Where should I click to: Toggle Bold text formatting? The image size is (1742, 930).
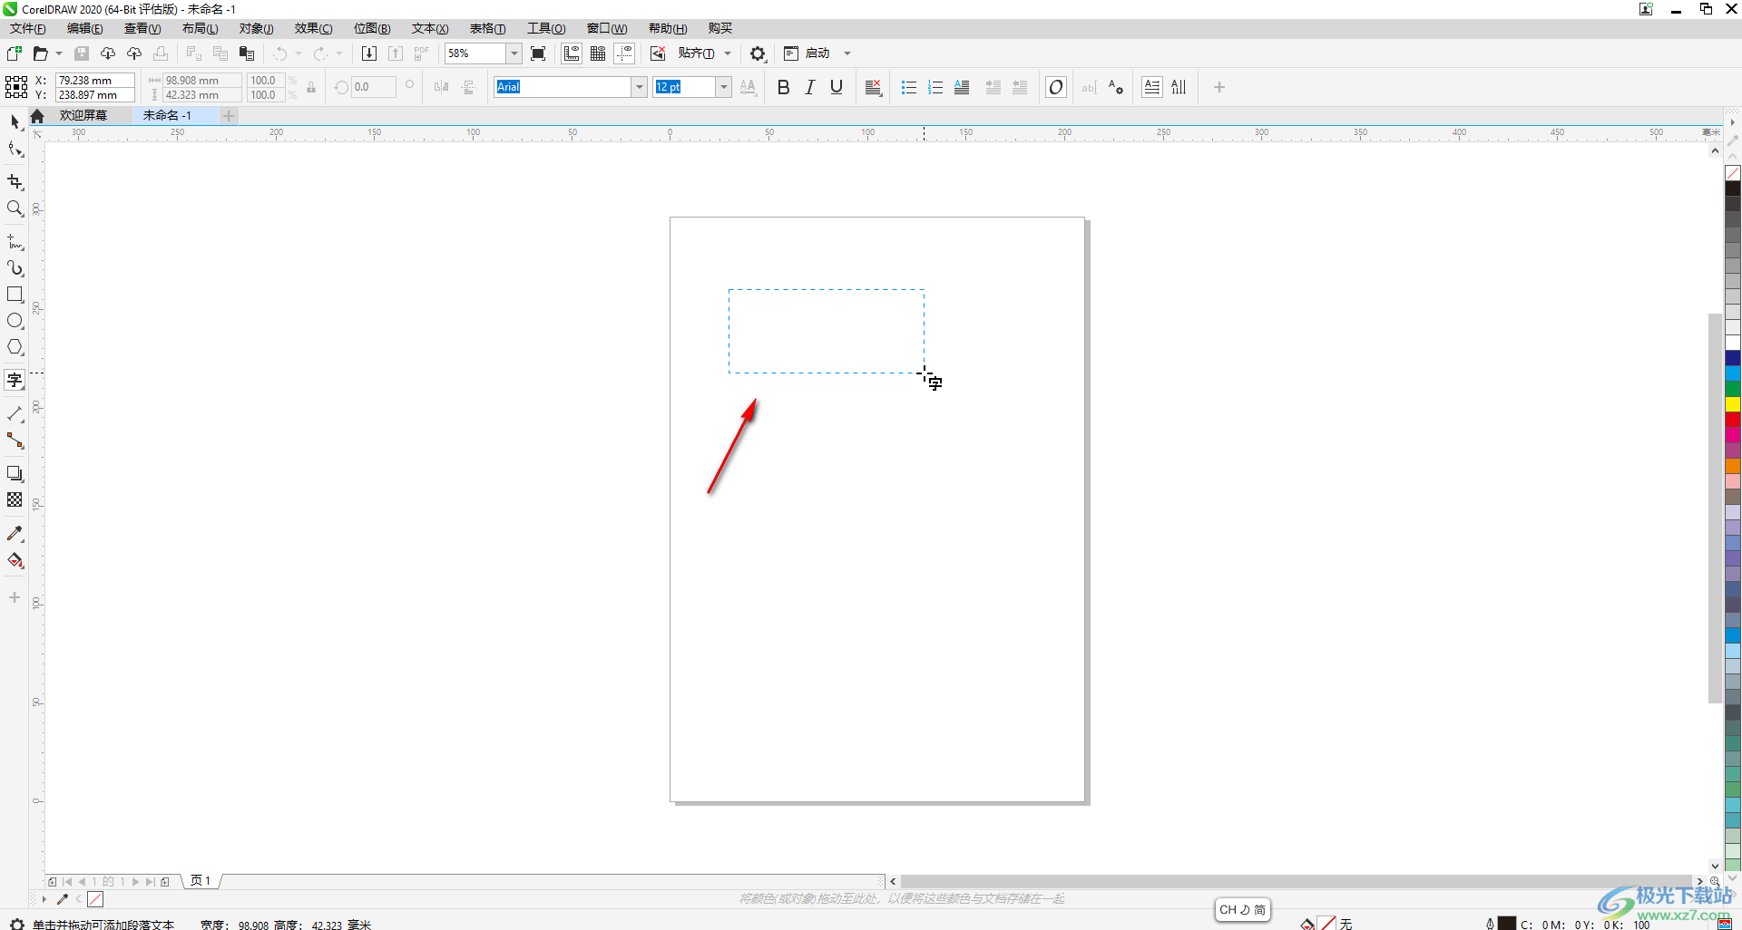click(784, 87)
